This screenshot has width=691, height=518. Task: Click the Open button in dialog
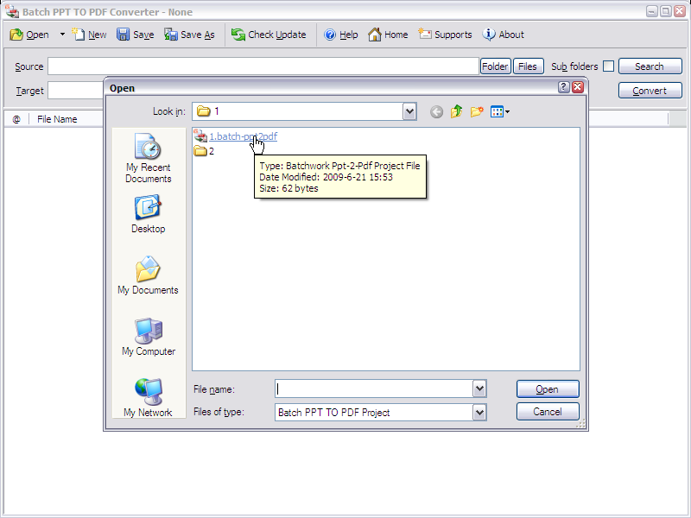(x=548, y=389)
